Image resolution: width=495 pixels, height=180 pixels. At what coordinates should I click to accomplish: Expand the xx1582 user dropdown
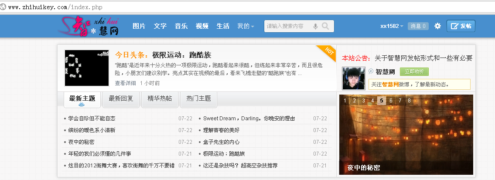point(392,26)
